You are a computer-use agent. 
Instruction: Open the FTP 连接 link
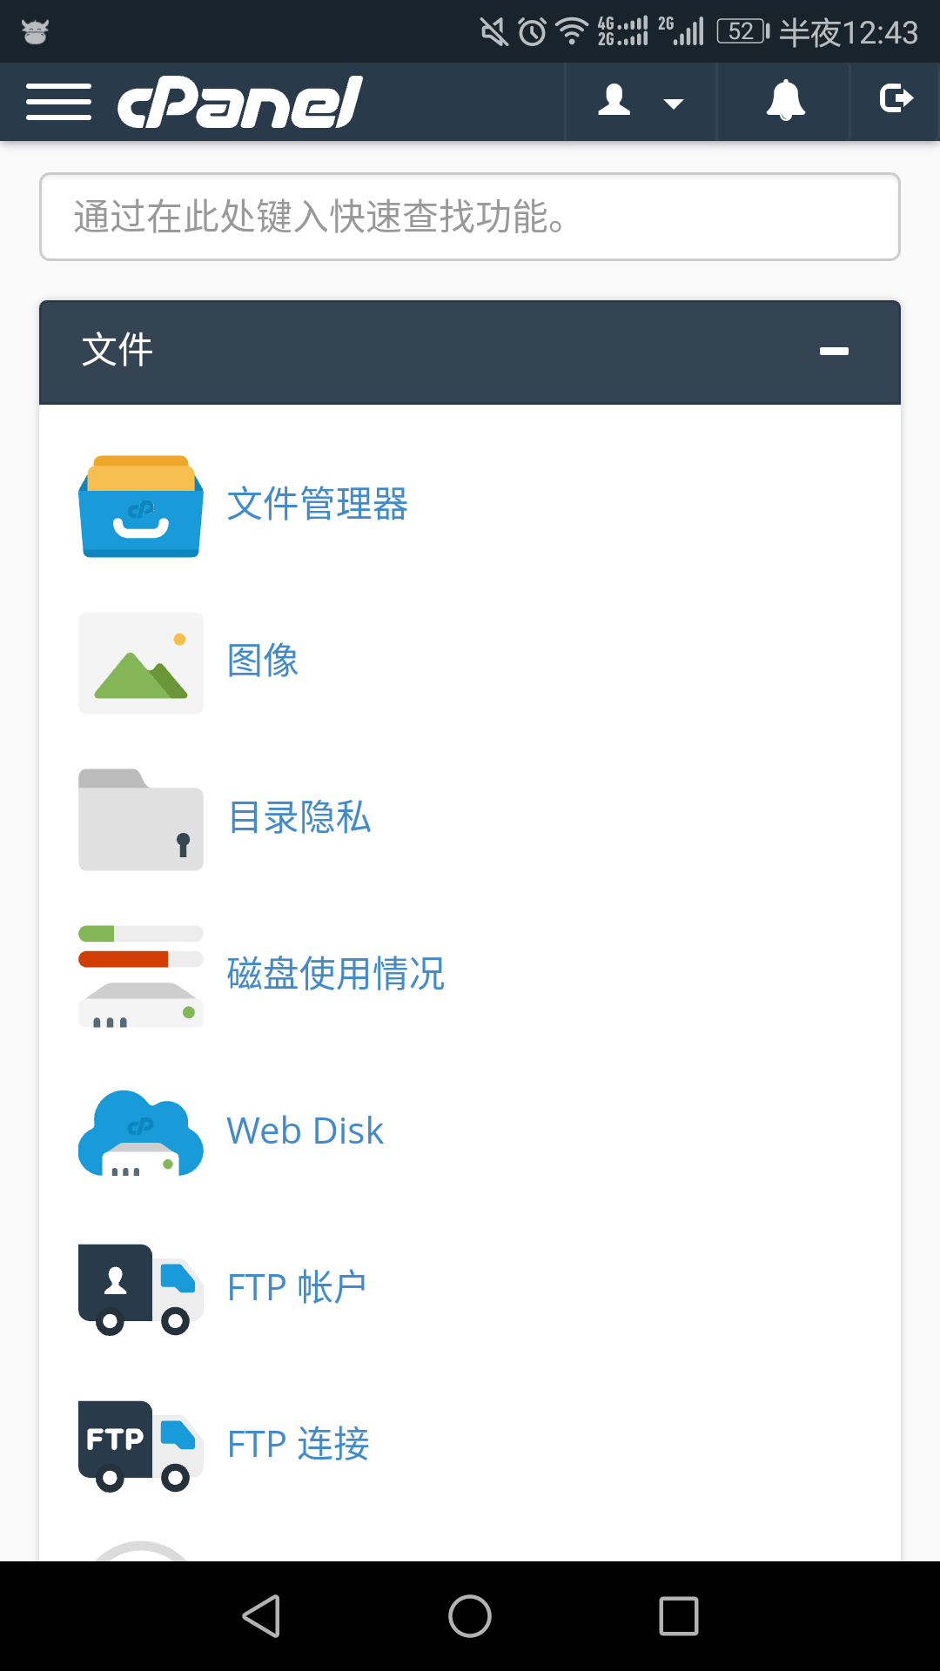pyautogui.click(x=299, y=1445)
